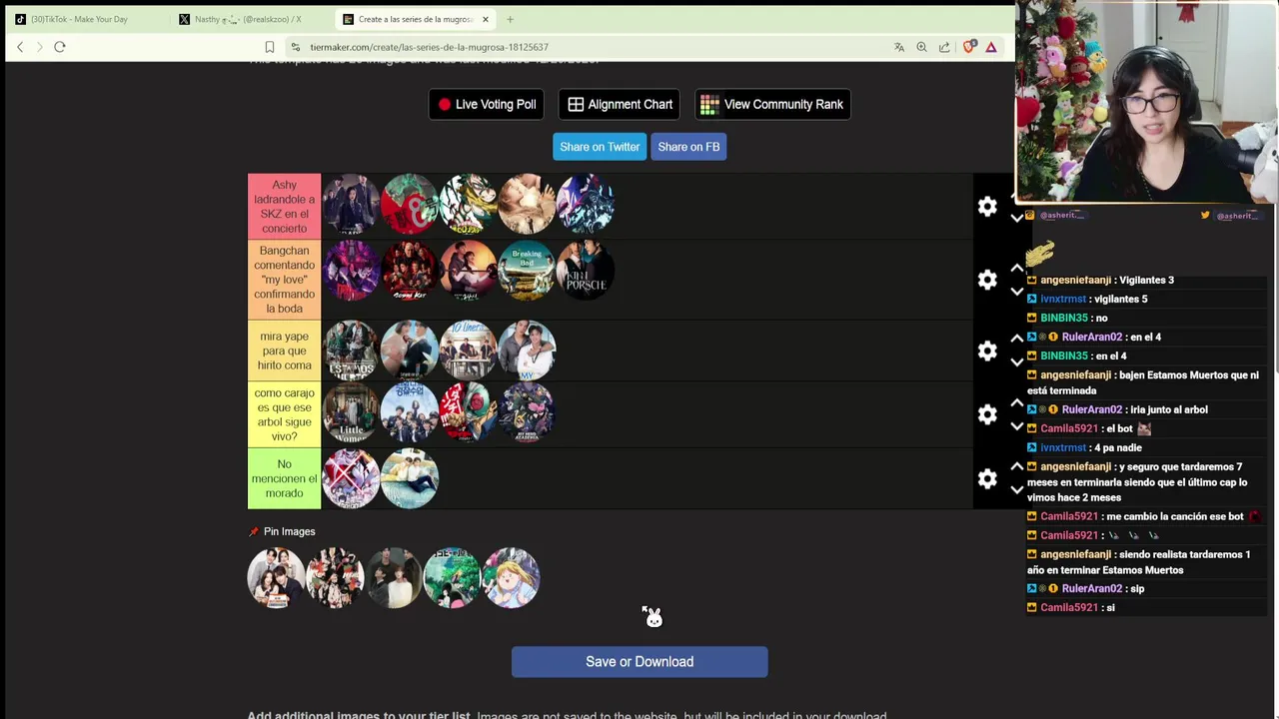Select the Little Women poster thumbnail
The width and height of the screenshot is (1279, 719).
[x=351, y=411]
